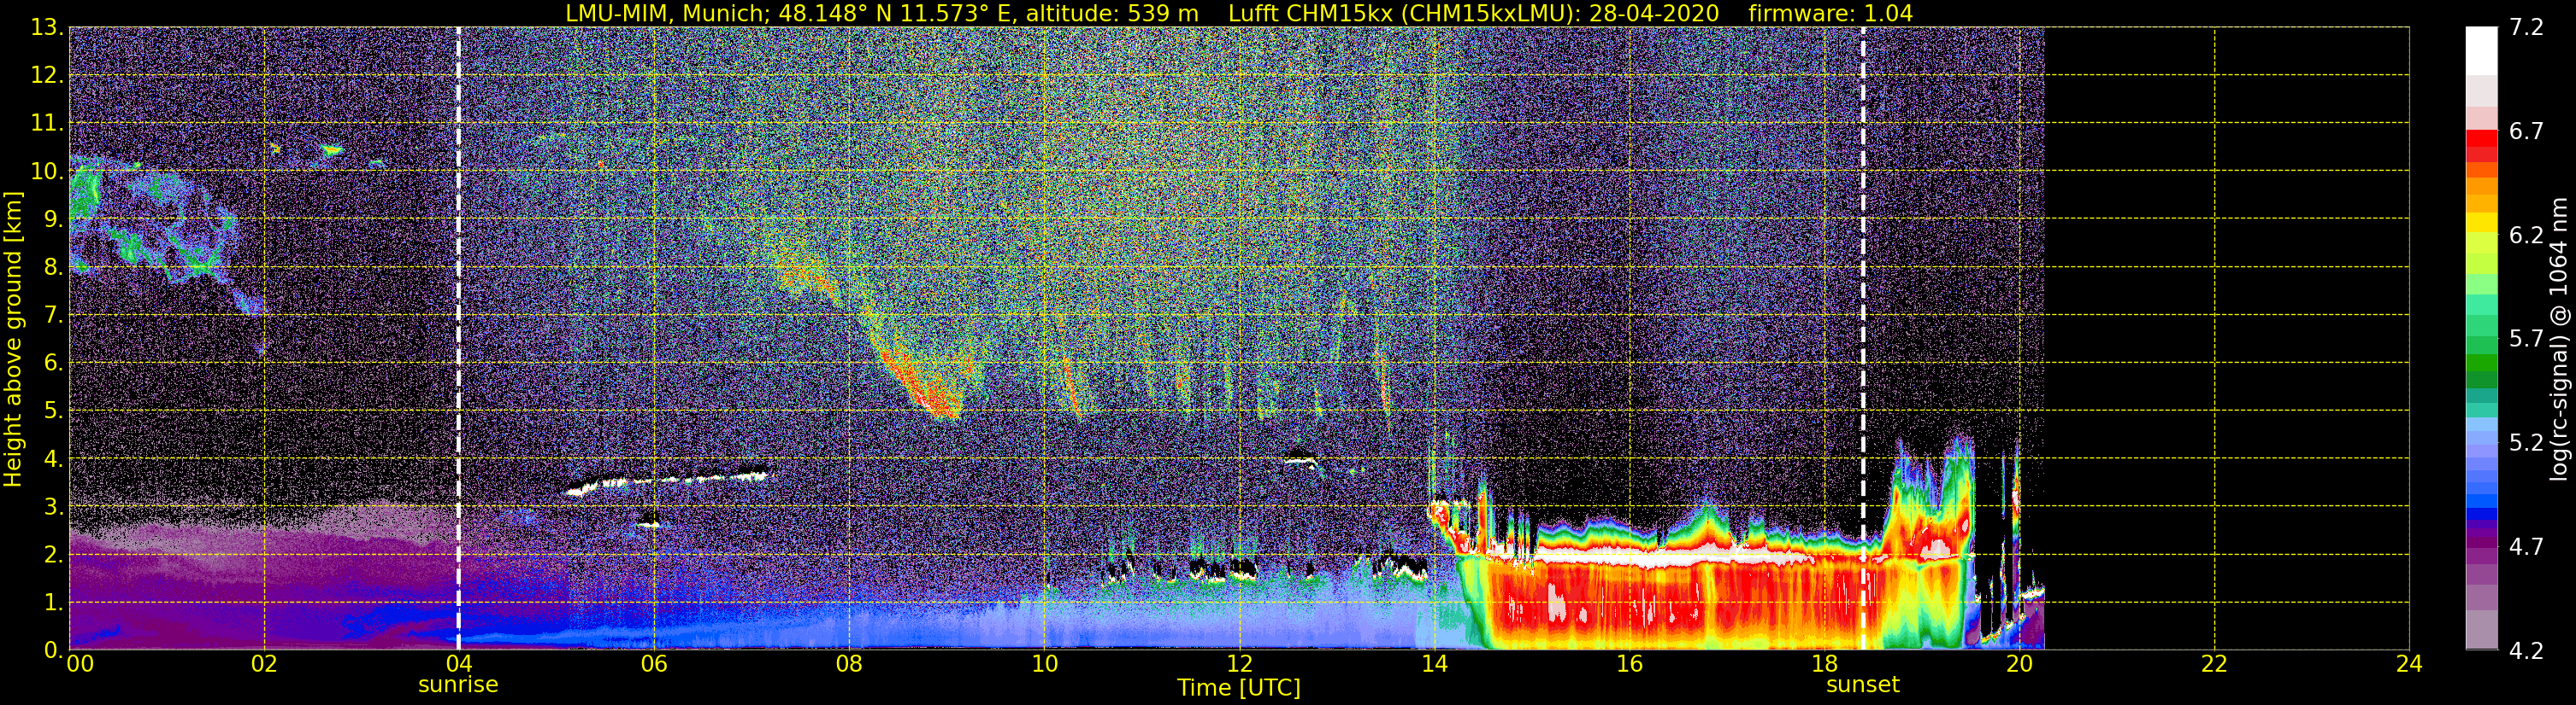Click the time axis tick '22'
The width and height of the screenshot is (2576, 705).
[x=2214, y=664]
